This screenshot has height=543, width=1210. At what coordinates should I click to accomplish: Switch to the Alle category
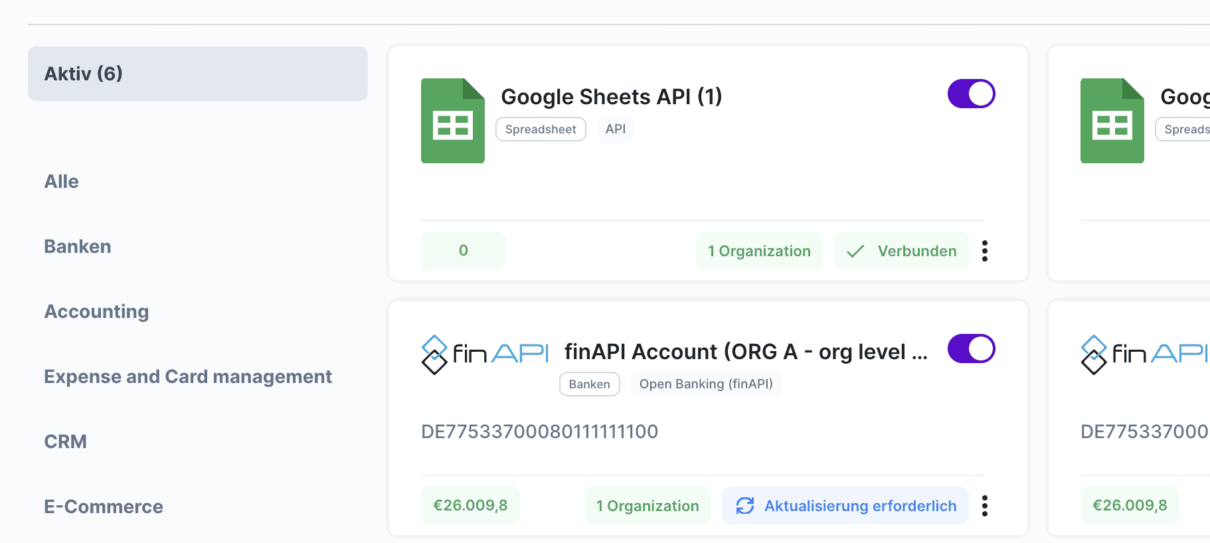point(62,182)
